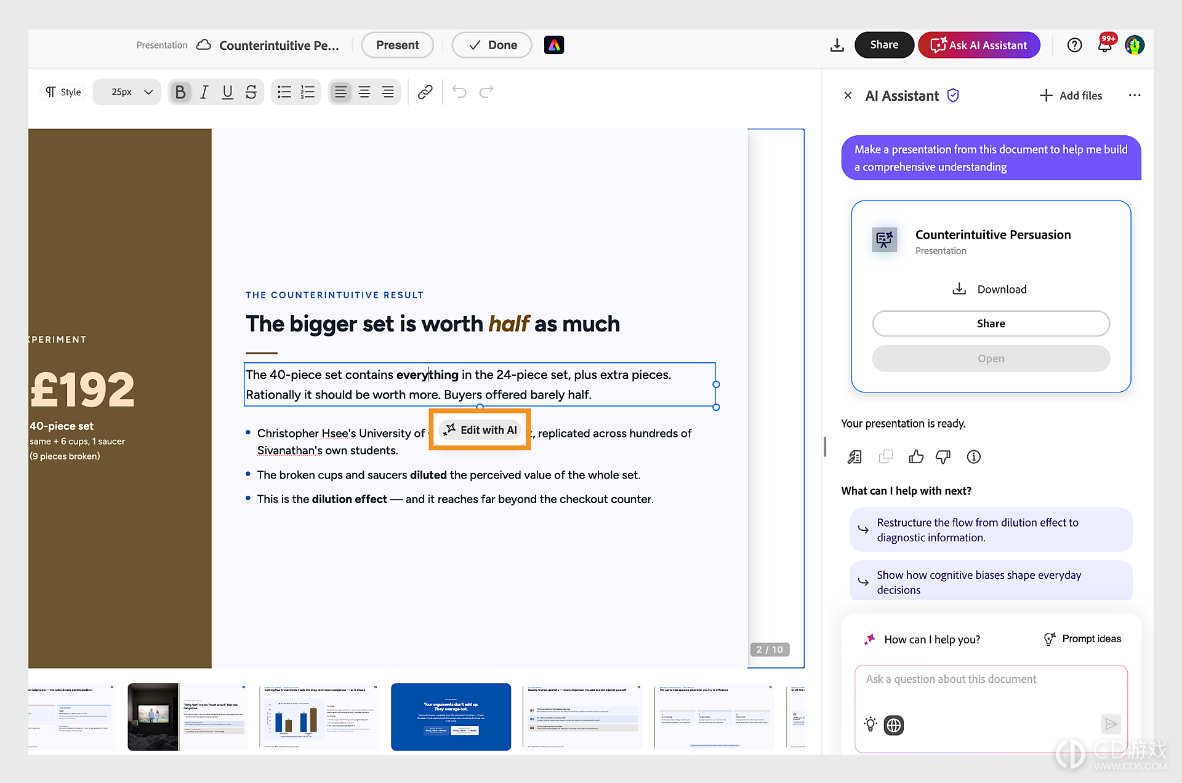The width and height of the screenshot is (1182, 783).
Task: Give thumbs up to the response
Action: coord(916,456)
